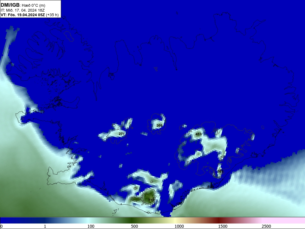Click the 2500 tick on the color scale
The width and height of the screenshot is (305, 229).
tap(266, 226)
